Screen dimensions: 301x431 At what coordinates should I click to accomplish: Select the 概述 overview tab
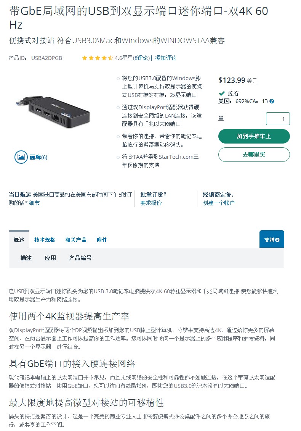click(x=19, y=239)
